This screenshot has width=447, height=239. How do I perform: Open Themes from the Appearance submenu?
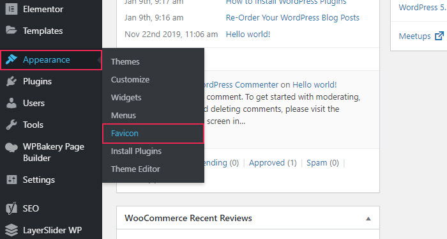pyautogui.click(x=125, y=61)
